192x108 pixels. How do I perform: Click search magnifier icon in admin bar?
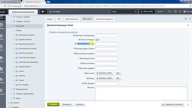pos(135,11)
